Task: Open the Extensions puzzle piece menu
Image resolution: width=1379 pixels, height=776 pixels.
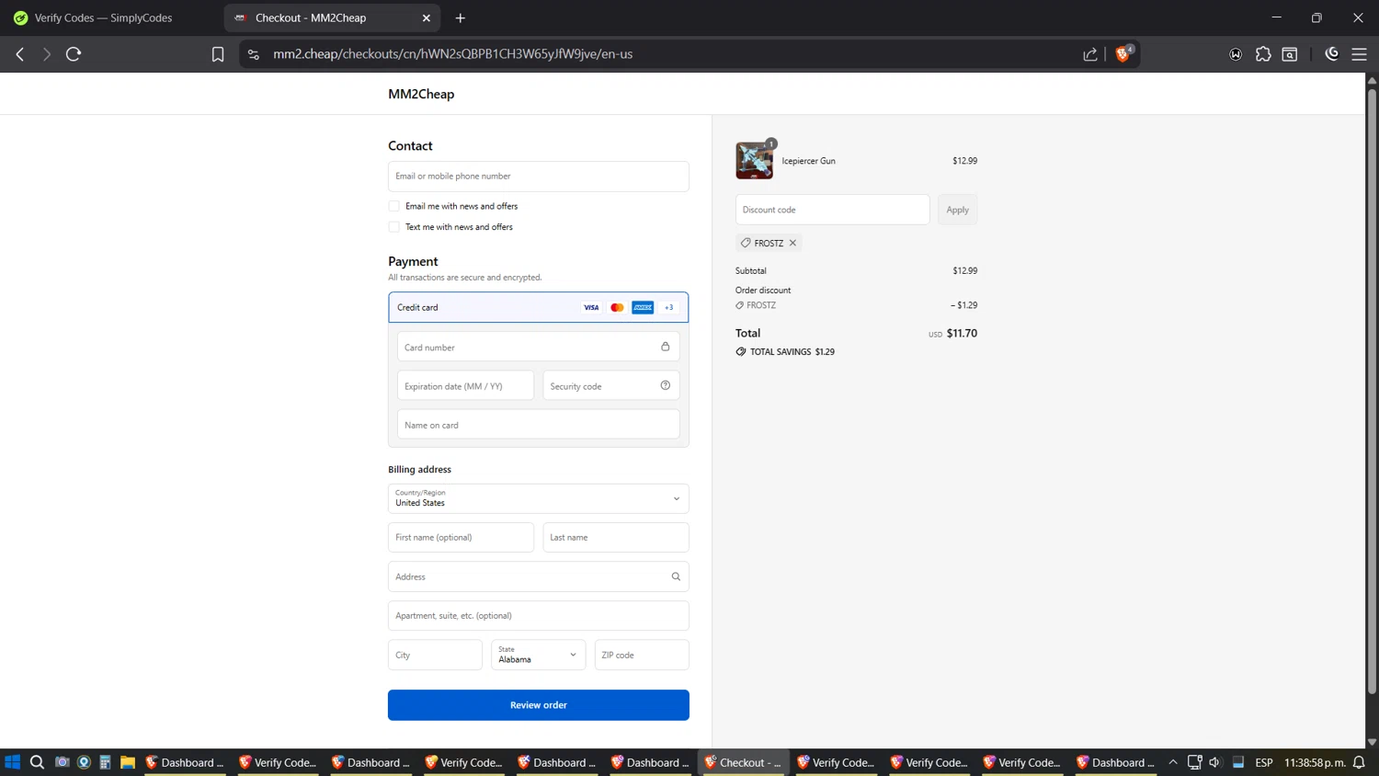Action: pyautogui.click(x=1263, y=54)
